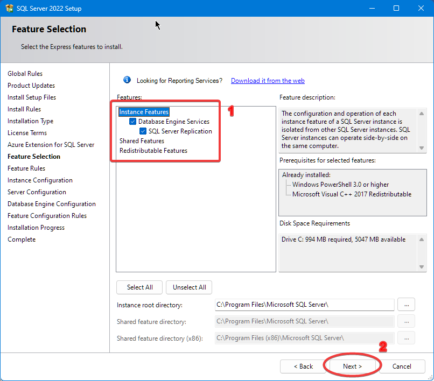
Task: Click Complete step in sidebar
Action: coord(22,239)
